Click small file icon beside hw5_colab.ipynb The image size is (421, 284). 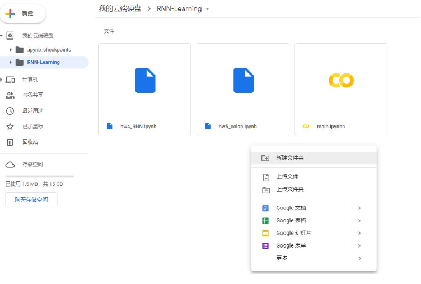(208, 126)
